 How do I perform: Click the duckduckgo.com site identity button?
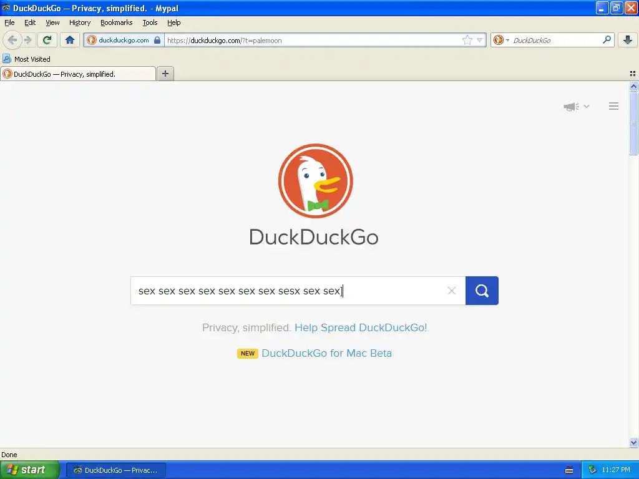pyautogui.click(x=124, y=40)
